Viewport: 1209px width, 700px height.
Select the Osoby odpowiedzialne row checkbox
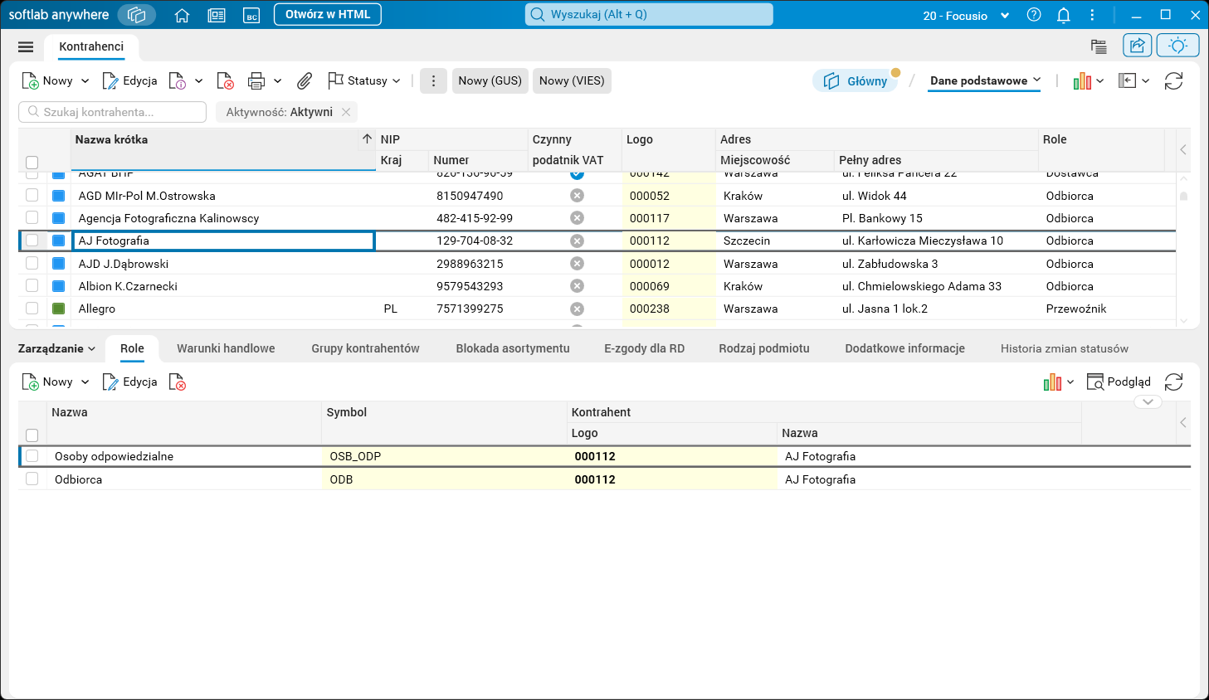pos(32,456)
